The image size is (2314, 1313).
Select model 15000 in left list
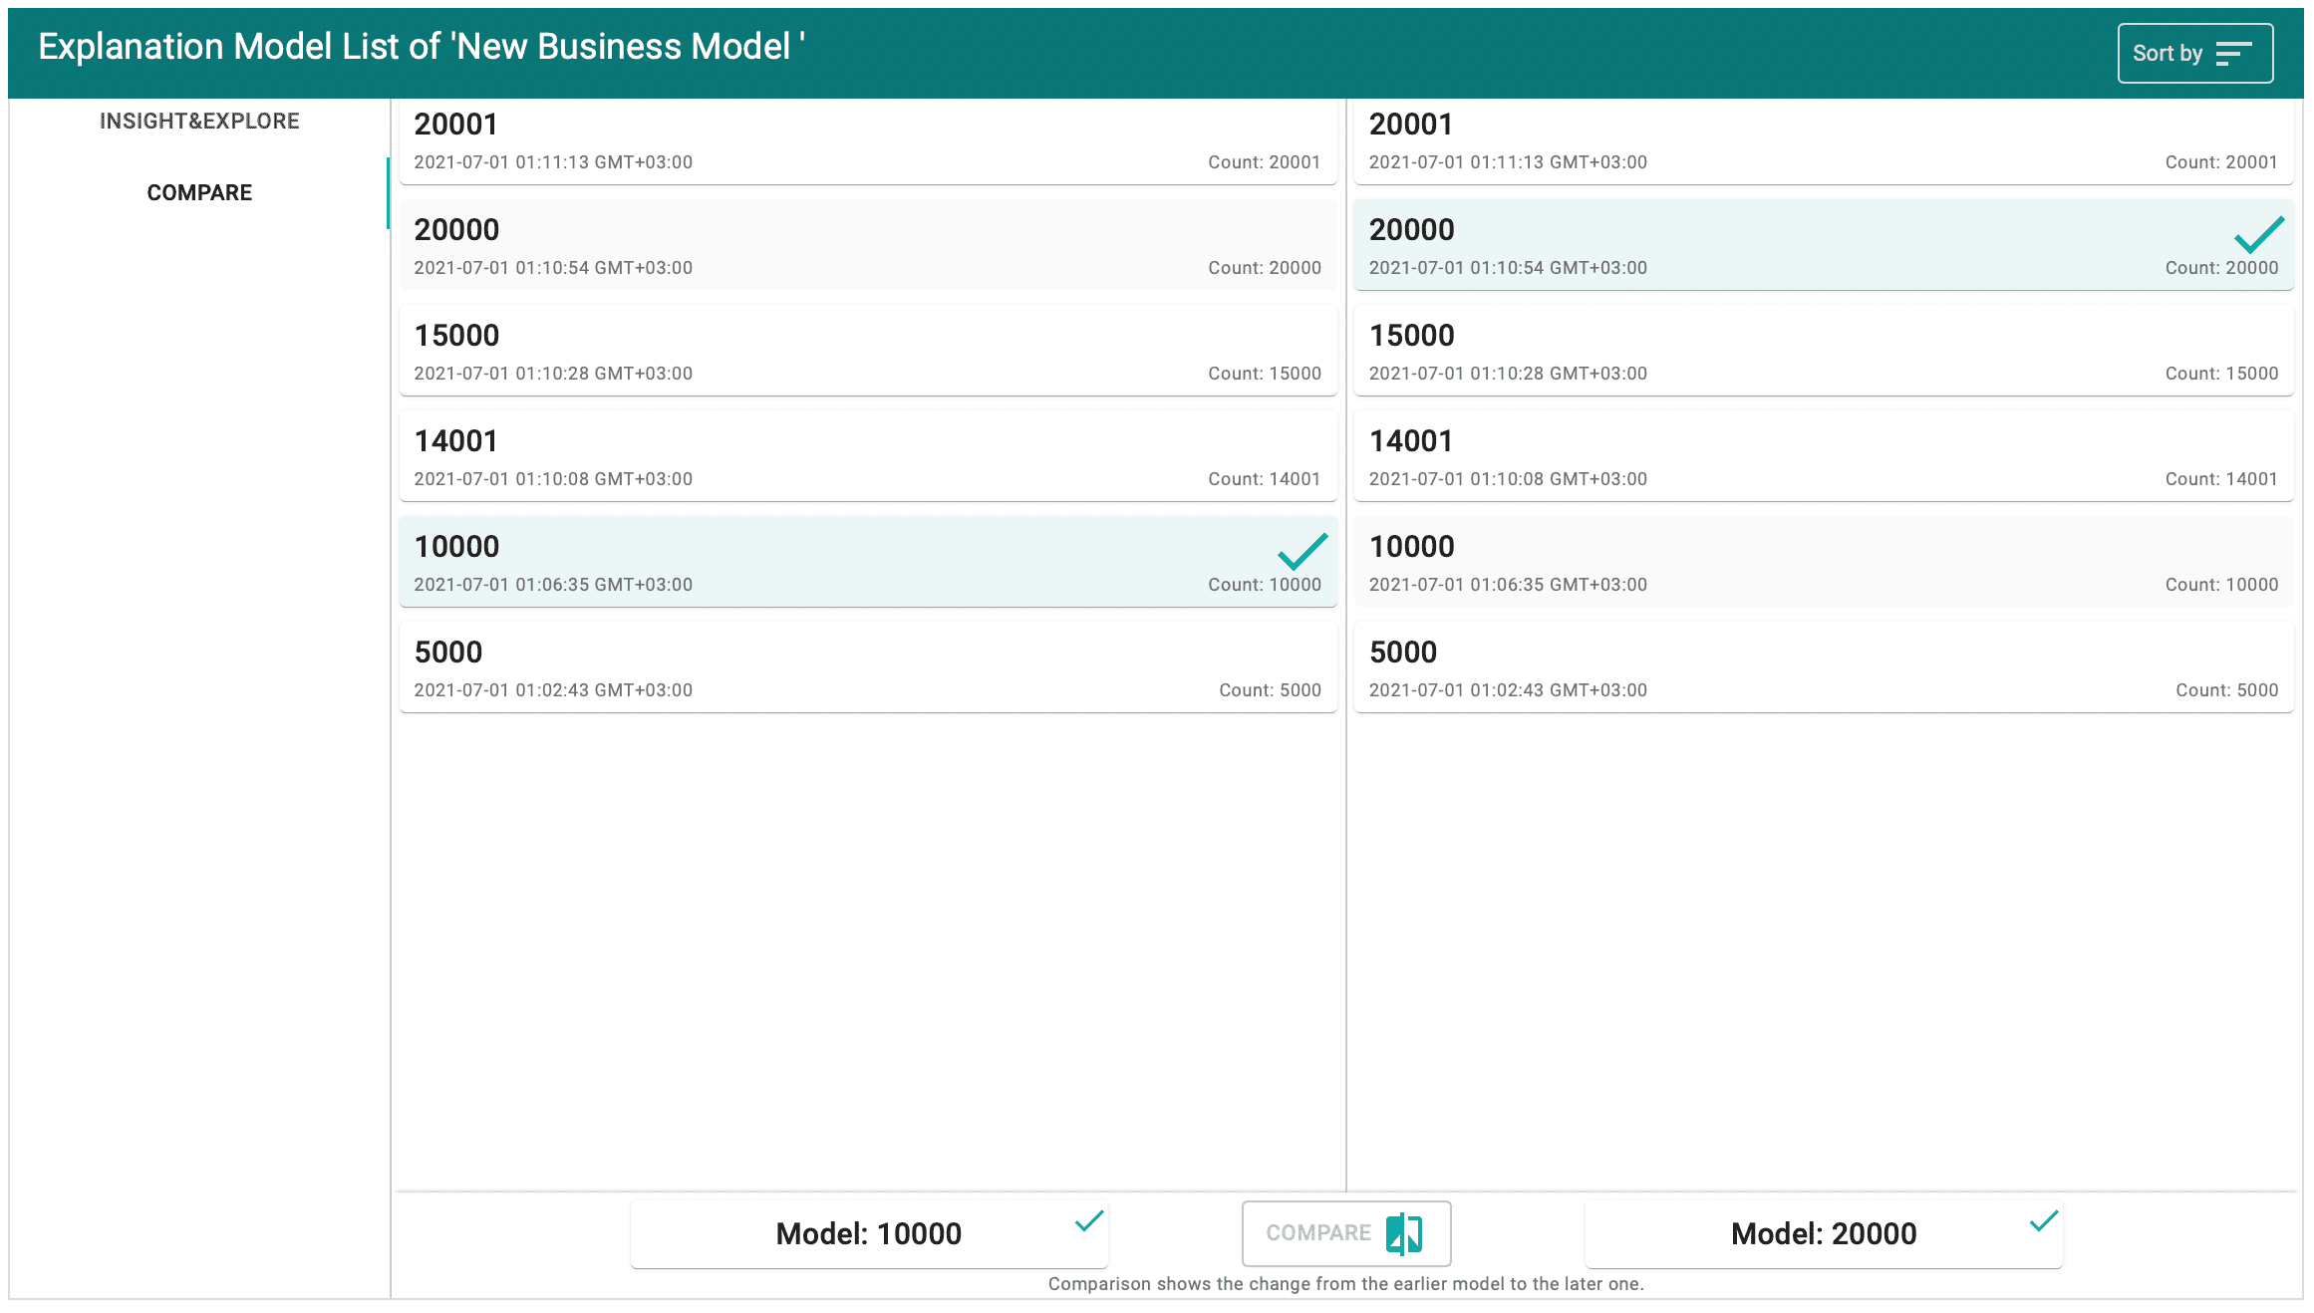coord(868,351)
